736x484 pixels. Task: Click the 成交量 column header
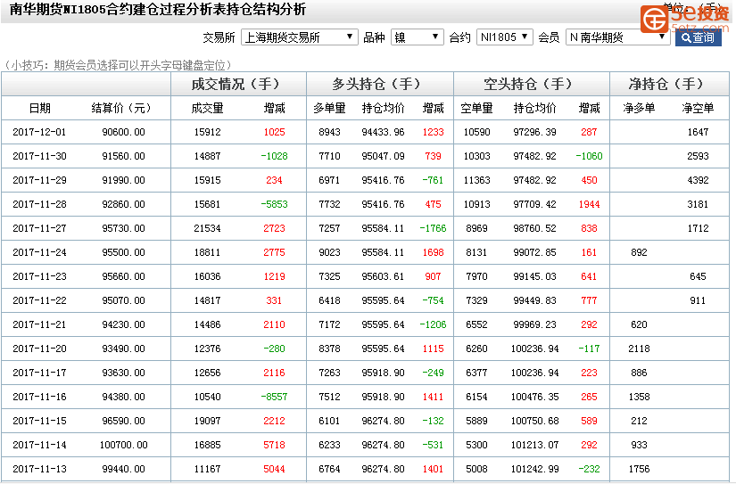pos(207,109)
